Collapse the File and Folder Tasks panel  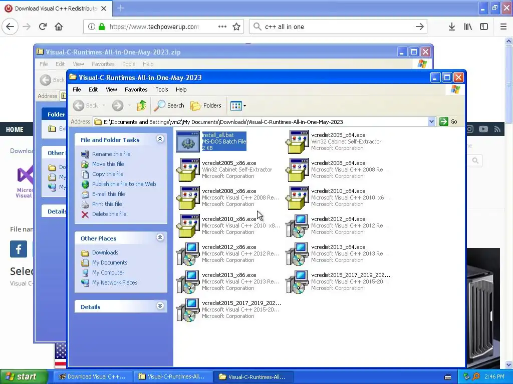160,139
